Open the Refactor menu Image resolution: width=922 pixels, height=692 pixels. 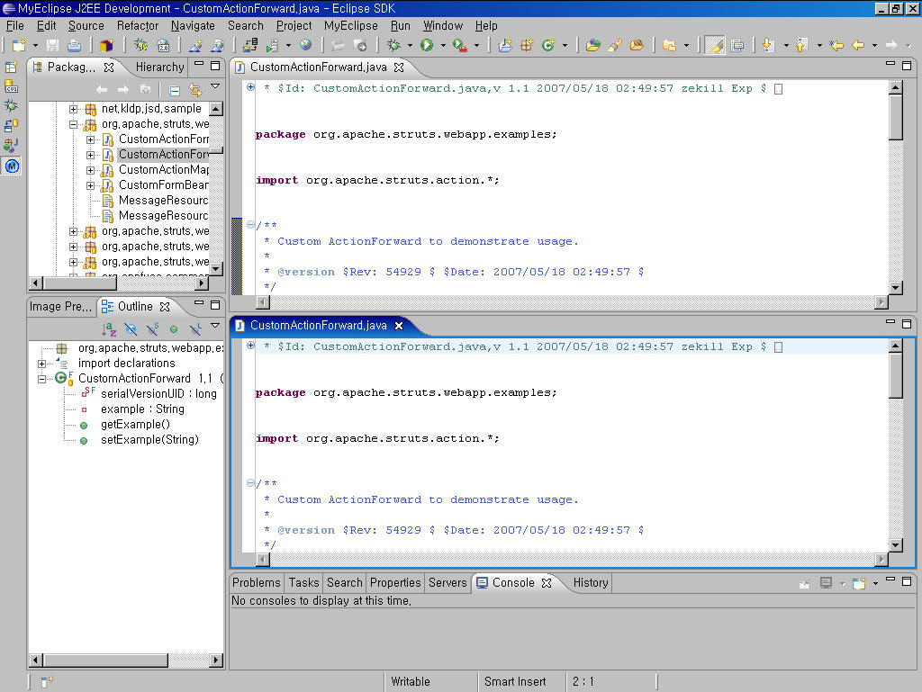point(138,26)
